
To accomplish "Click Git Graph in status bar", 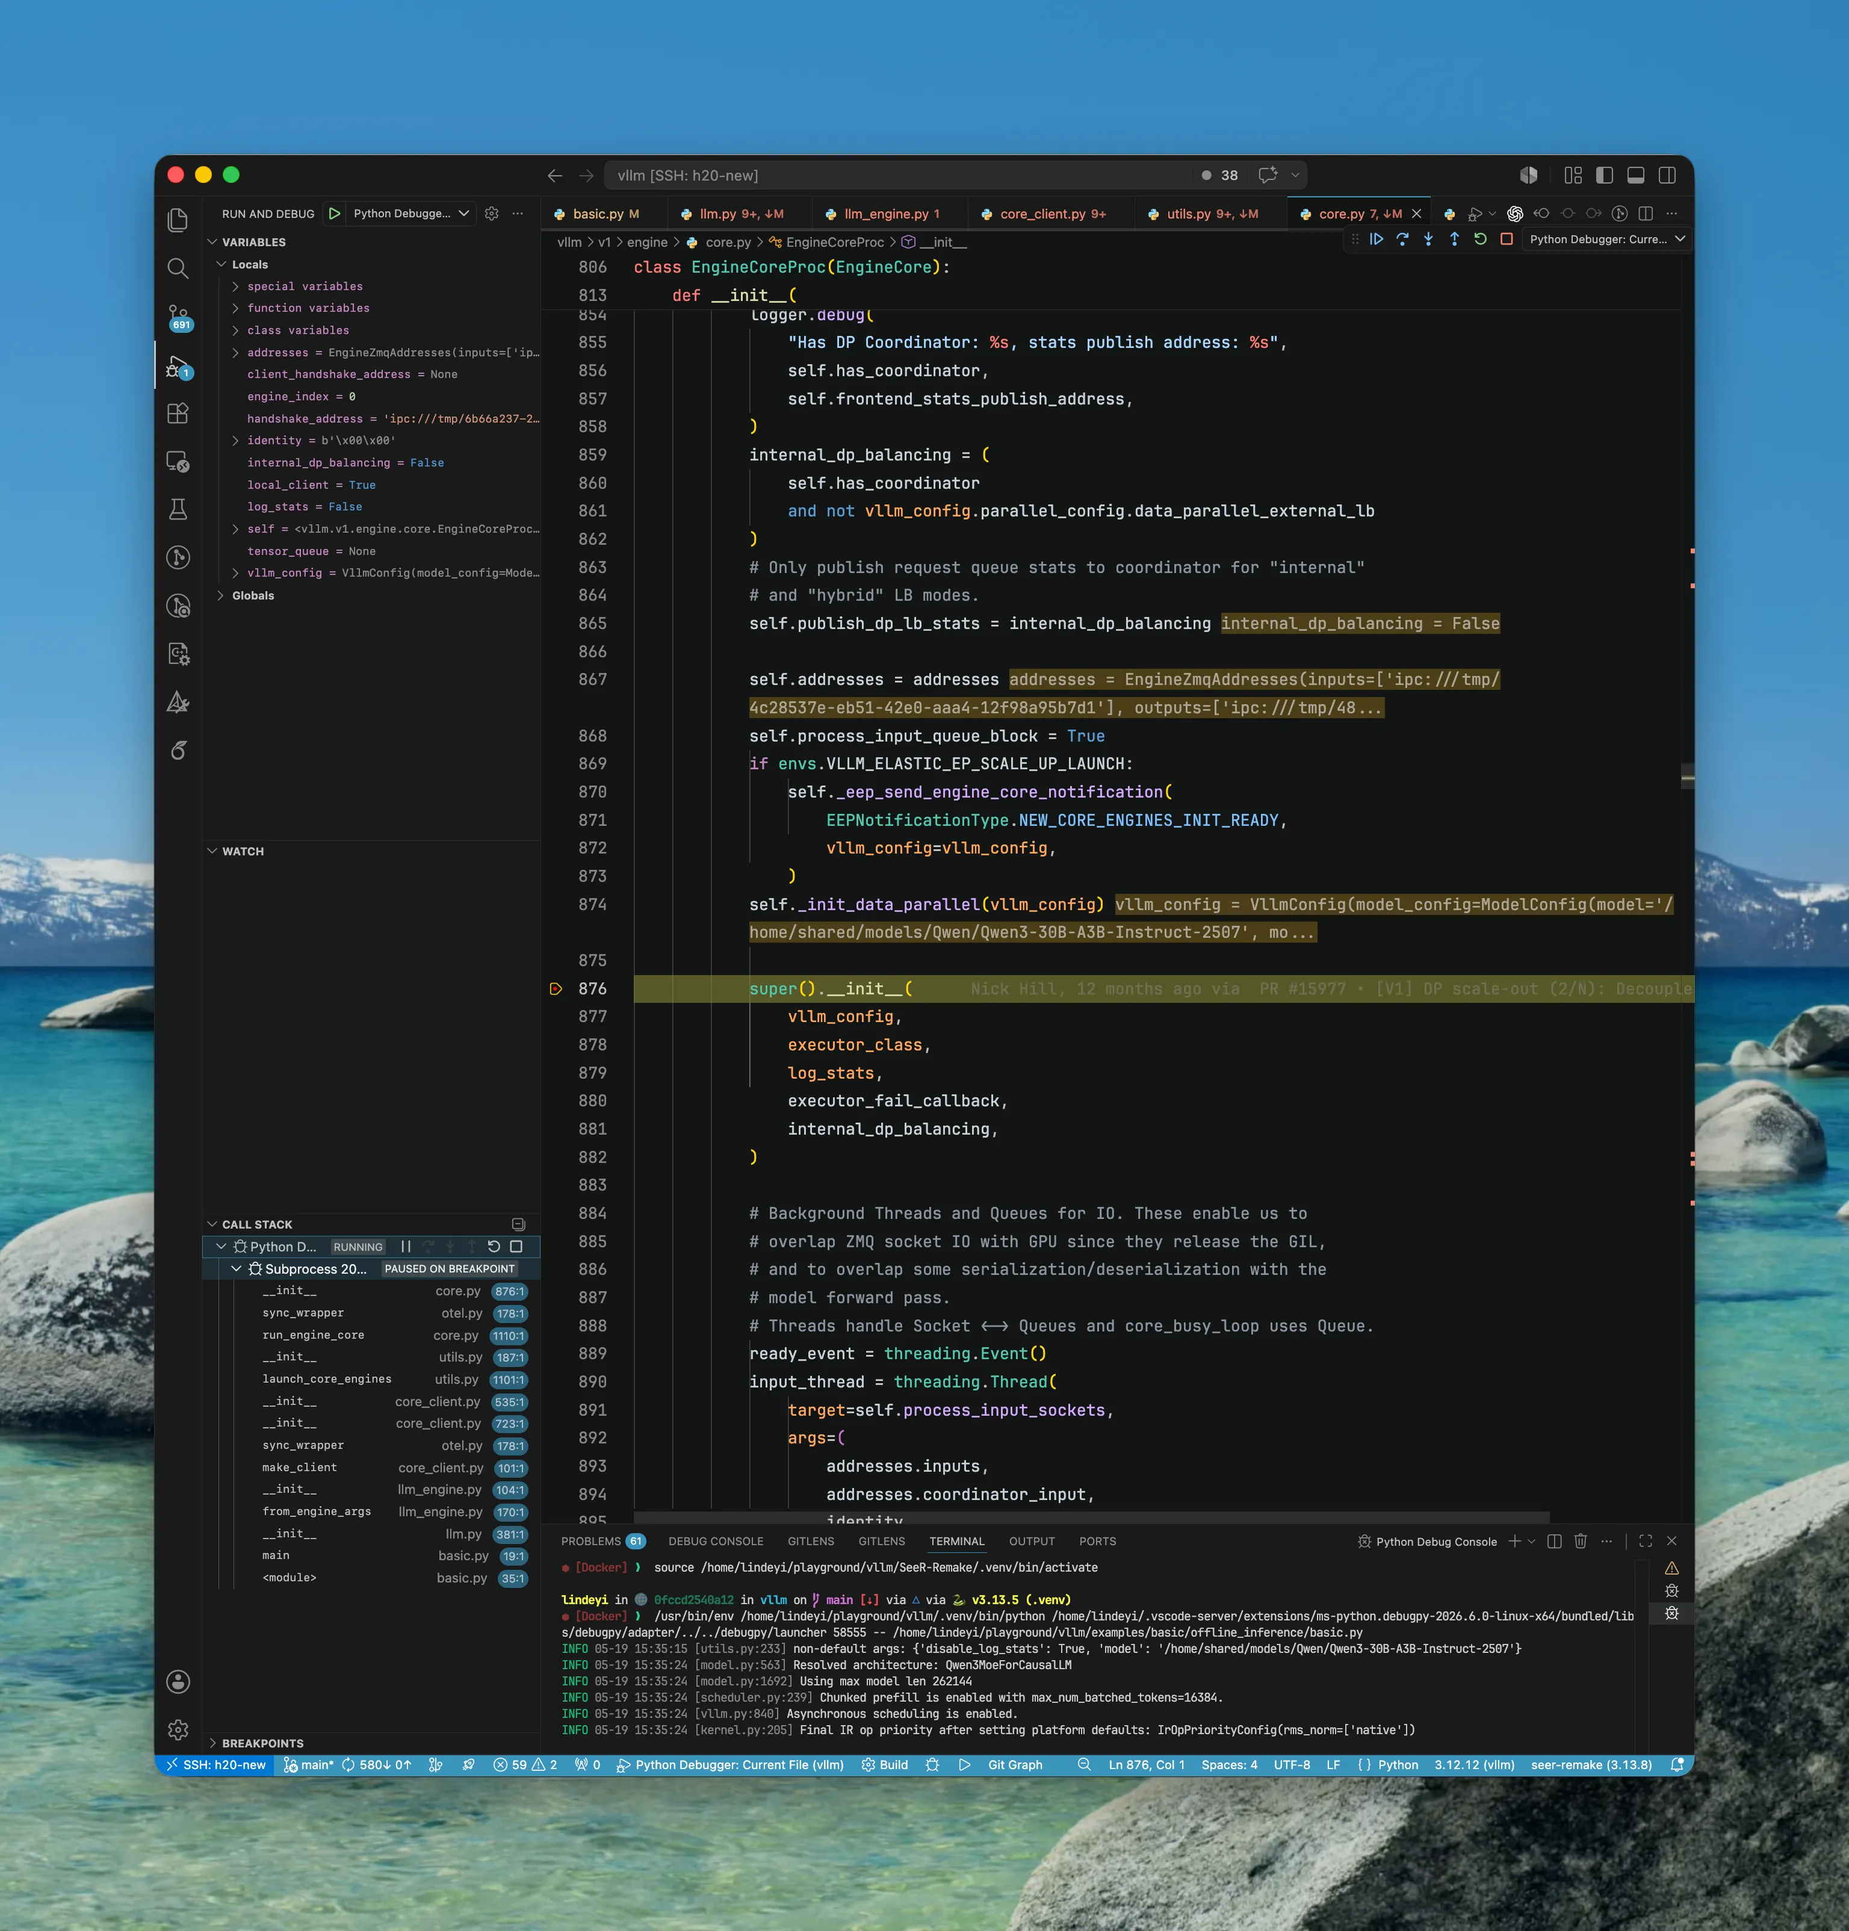I will point(1015,1765).
